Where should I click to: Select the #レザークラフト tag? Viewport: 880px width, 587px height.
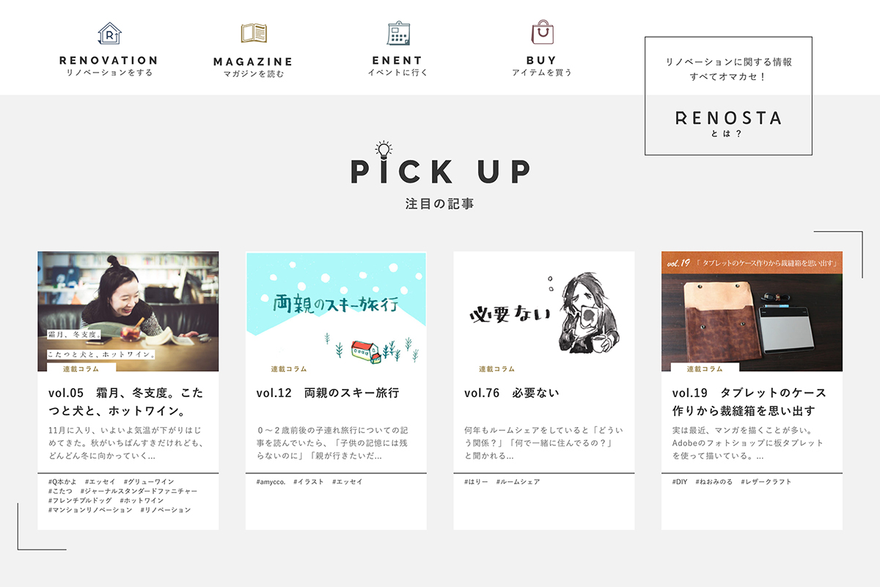point(766,482)
